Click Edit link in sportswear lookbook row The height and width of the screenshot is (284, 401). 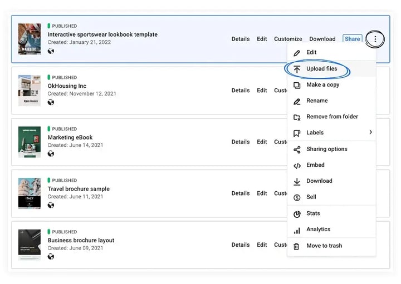(x=262, y=39)
